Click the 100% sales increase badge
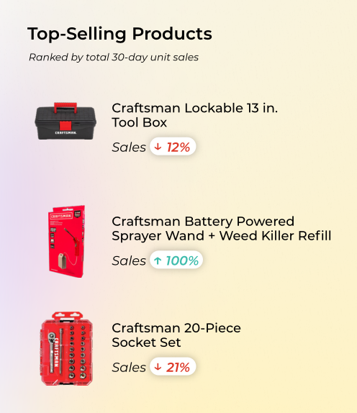This screenshot has width=357, height=413. [176, 260]
